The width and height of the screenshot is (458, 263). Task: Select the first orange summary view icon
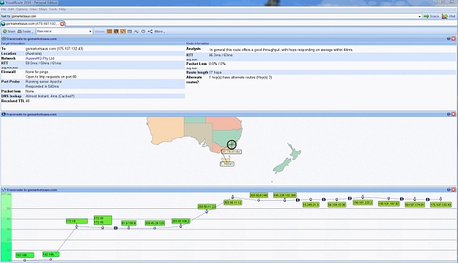point(109,31)
